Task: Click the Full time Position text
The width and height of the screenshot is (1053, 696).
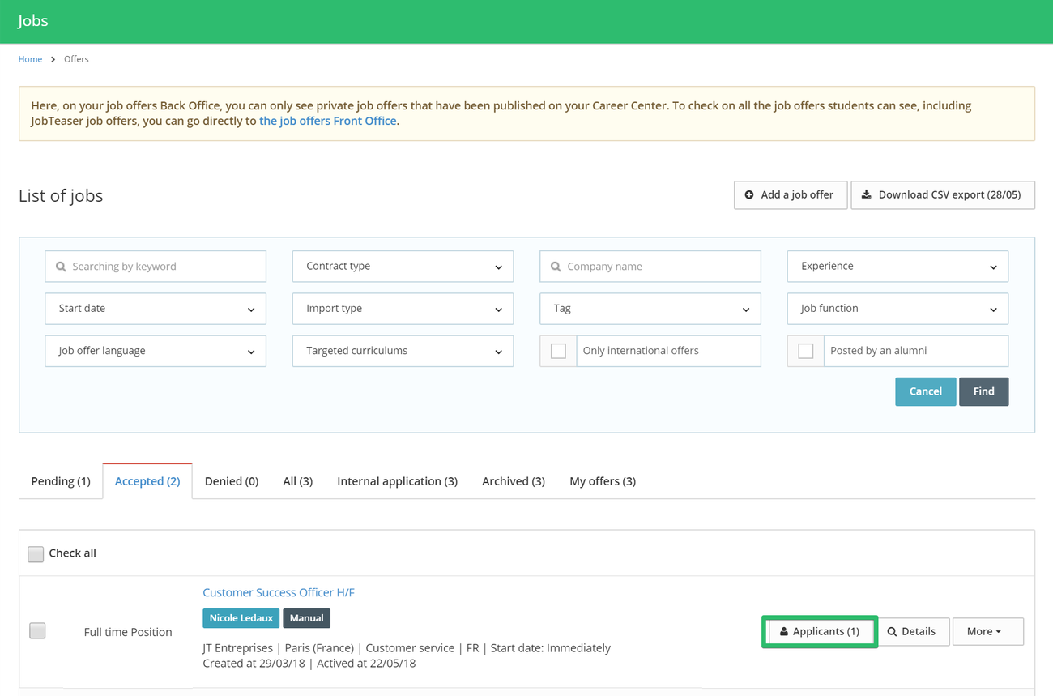Action: (128, 632)
